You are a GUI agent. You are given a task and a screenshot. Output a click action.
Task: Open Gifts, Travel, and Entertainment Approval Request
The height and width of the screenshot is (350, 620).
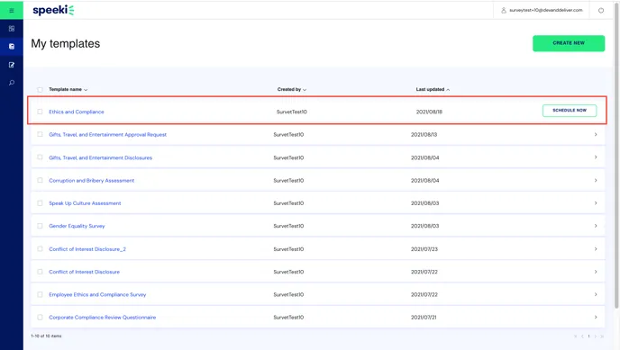[107, 135]
